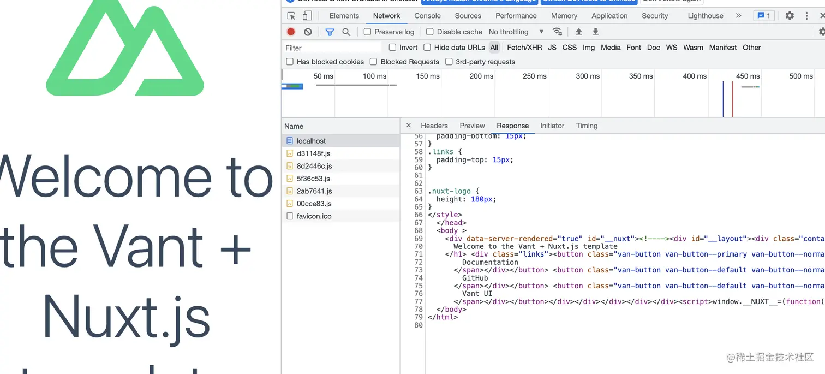This screenshot has height=374, width=825.
Task: Activate the inspect element picker icon
Action: pos(291,16)
